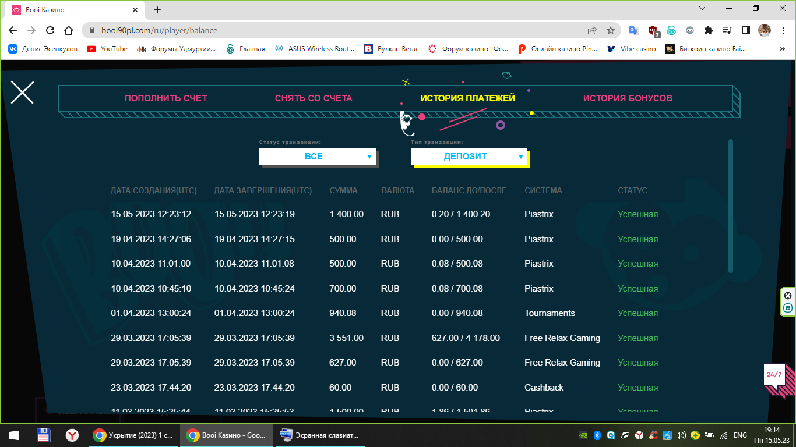
Task: Open the YouTube bookmark
Action: 107,49
